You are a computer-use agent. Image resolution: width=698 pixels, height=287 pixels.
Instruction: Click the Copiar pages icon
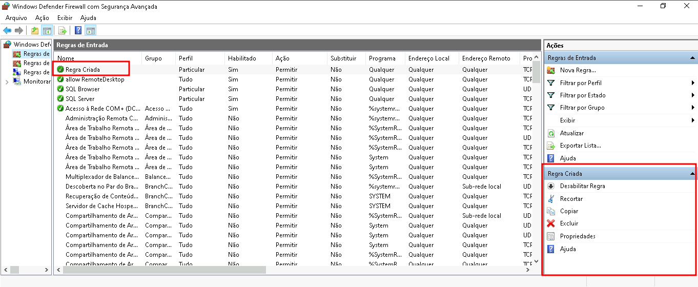point(551,211)
